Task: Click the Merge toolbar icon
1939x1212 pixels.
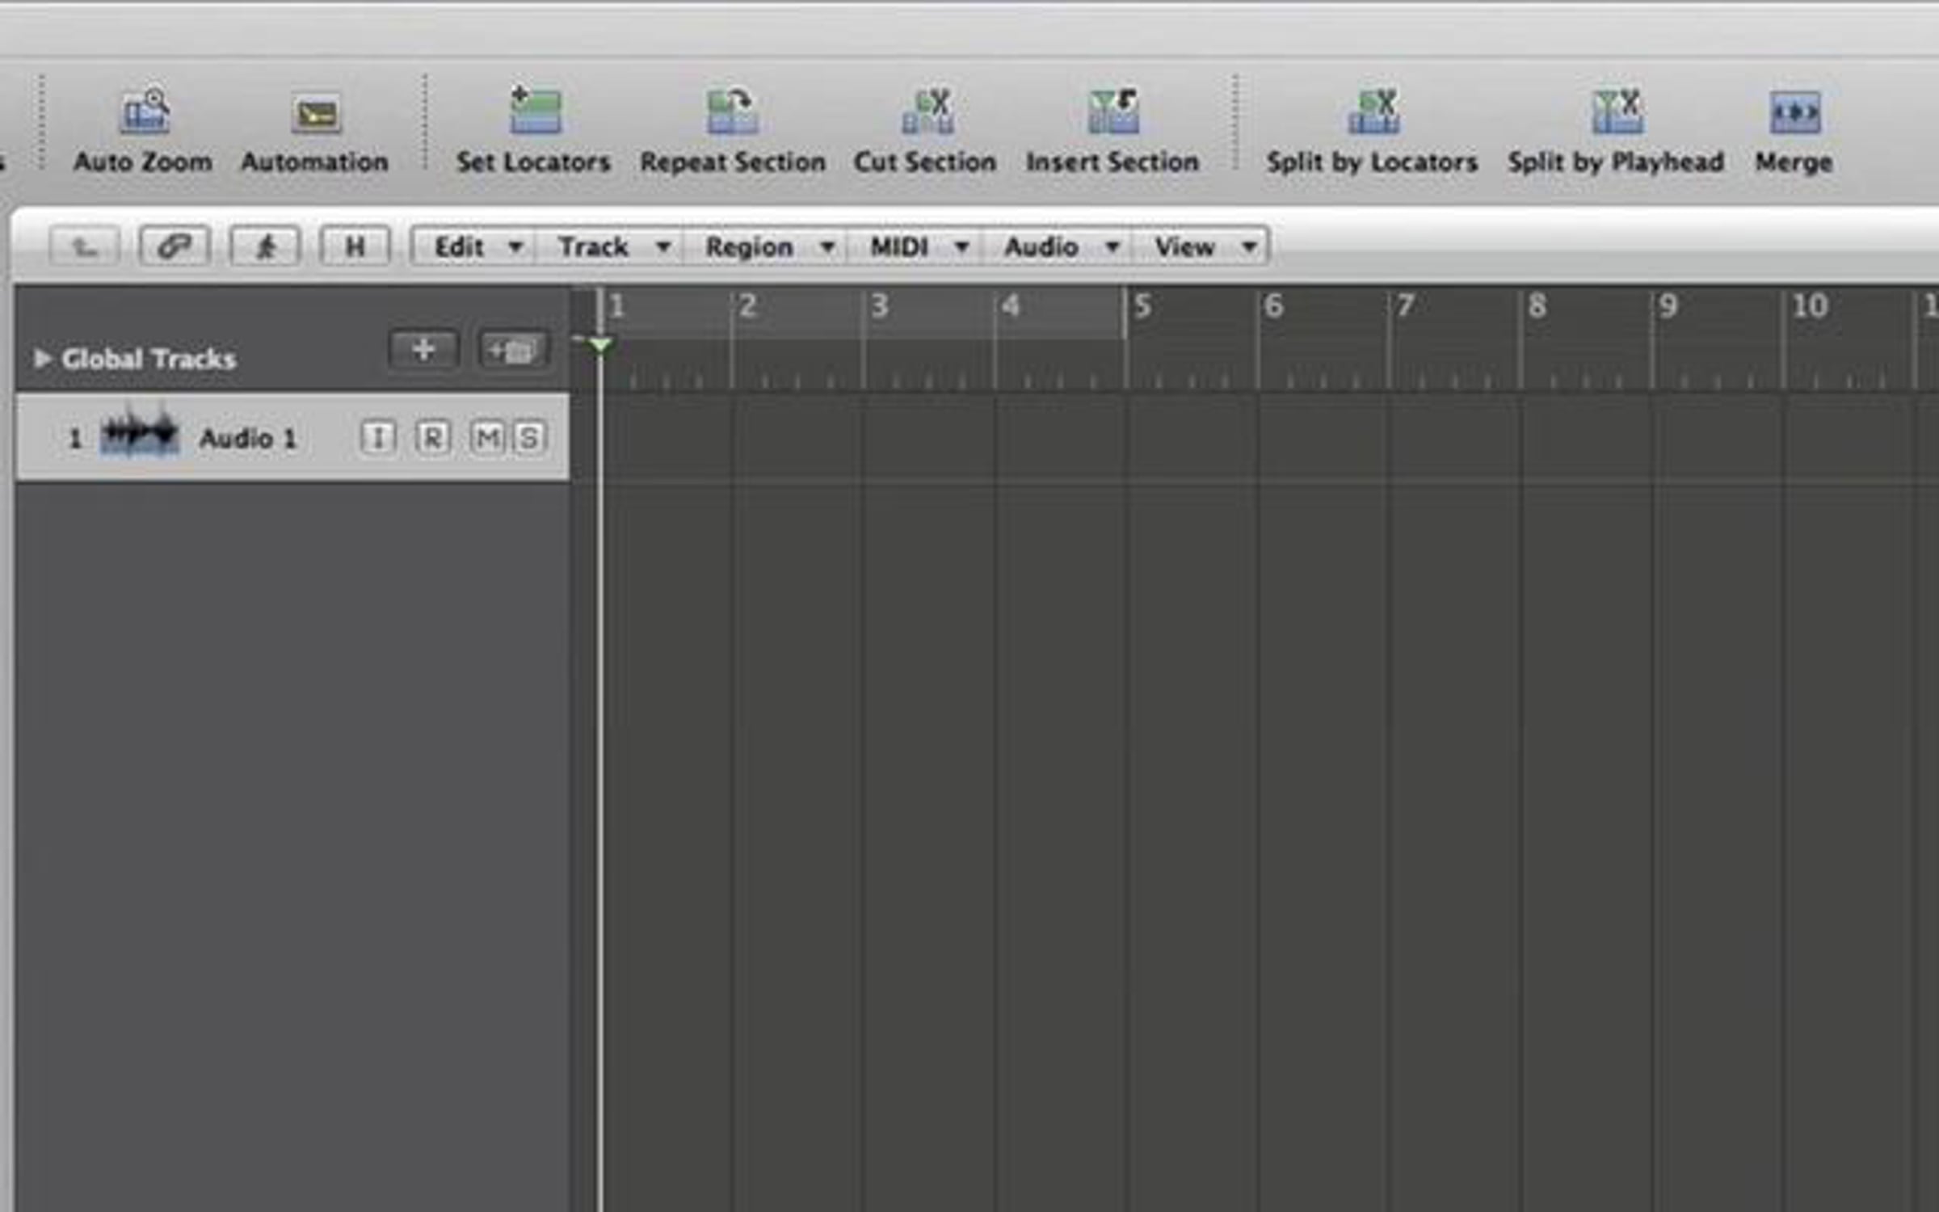Action: pos(1794,112)
